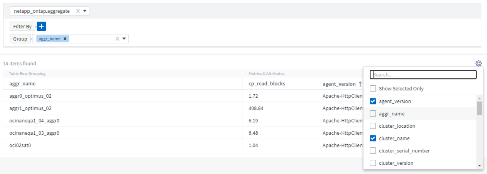
Task: Open the gear column settings icon
Action: pyautogui.click(x=479, y=63)
